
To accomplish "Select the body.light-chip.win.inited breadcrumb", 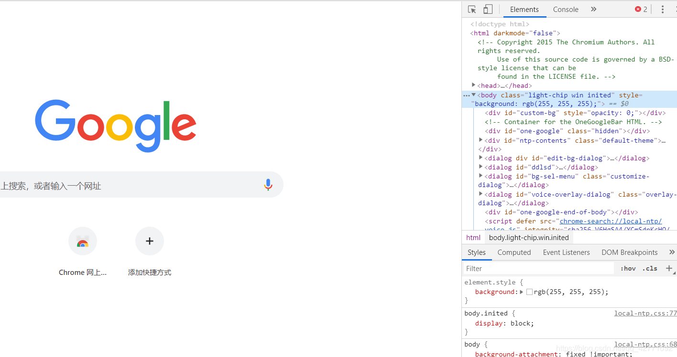I will coord(529,238).
